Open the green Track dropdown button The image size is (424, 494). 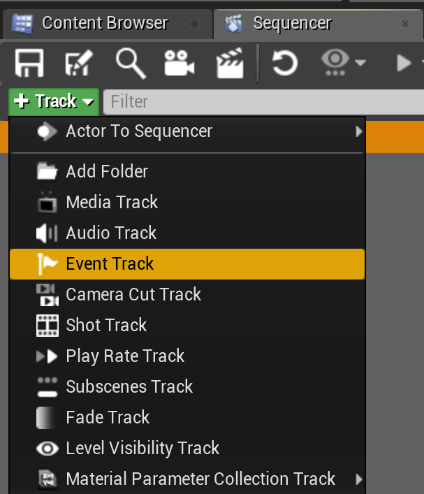point(54,102)
